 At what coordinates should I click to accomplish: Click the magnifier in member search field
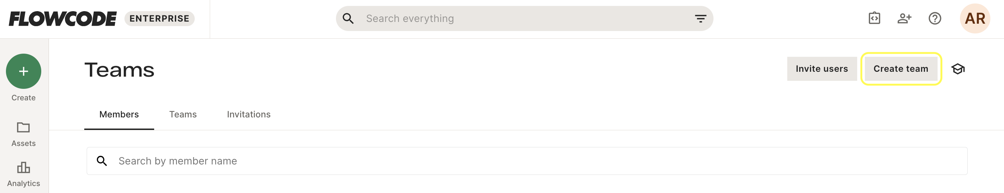pyautogui.click(x=102, y=161)
